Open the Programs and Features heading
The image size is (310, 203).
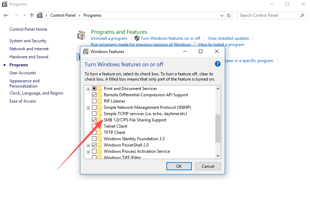click(x=119, y=32)
